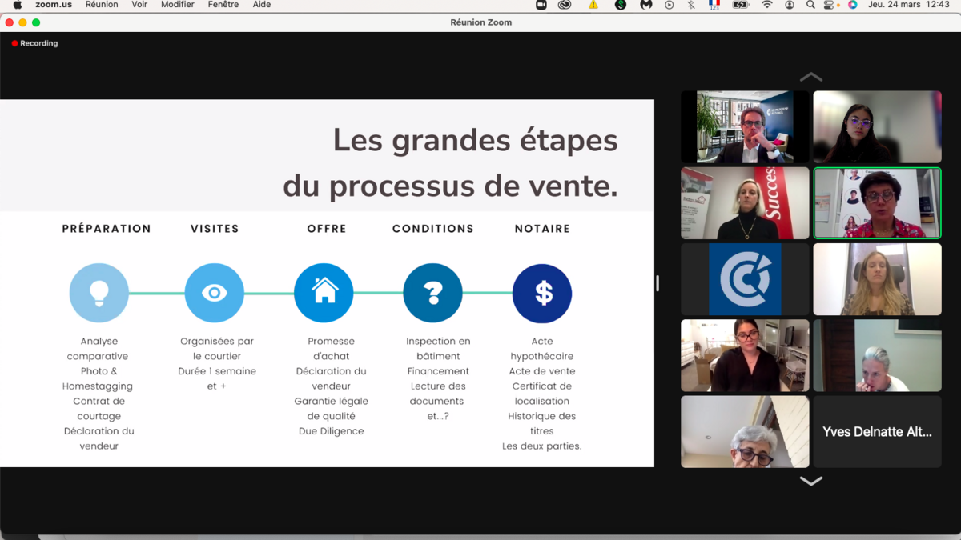Viewport: 961px width, 540px height.
Task: Click the French flag input source switcher
Action: (x=714, y=5)
